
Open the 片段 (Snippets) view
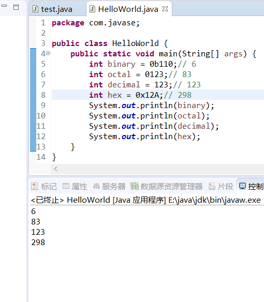pyautogui.click(x=221, y=187)
